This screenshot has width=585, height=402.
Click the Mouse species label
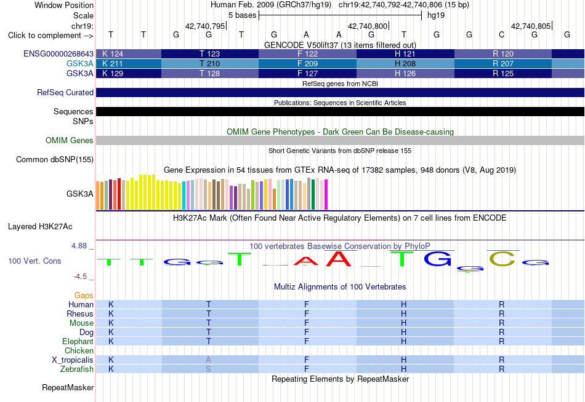coord(81,323)
